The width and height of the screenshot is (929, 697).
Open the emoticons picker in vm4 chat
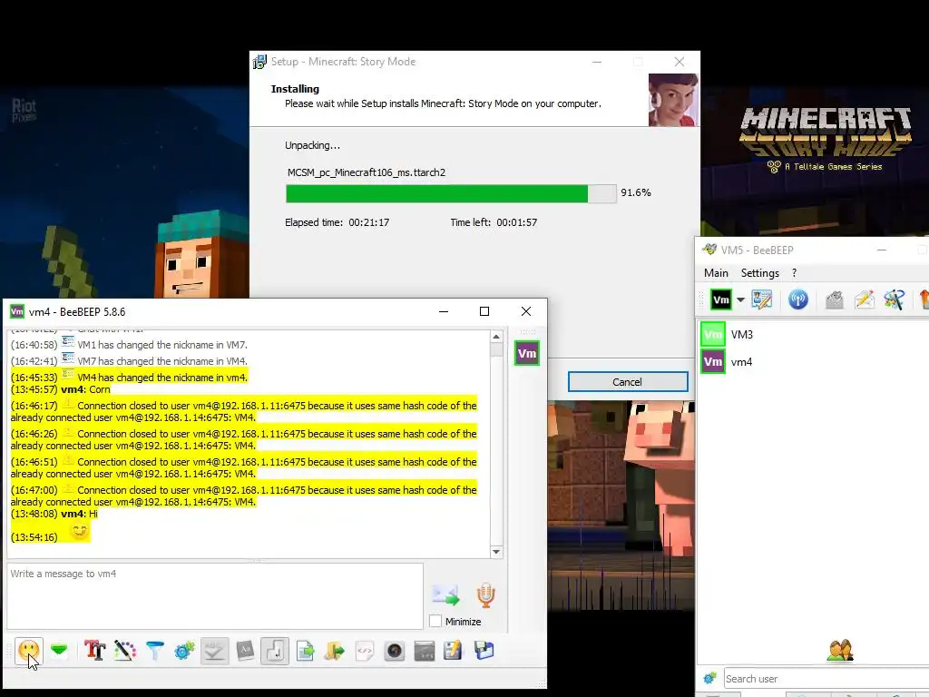28,652
